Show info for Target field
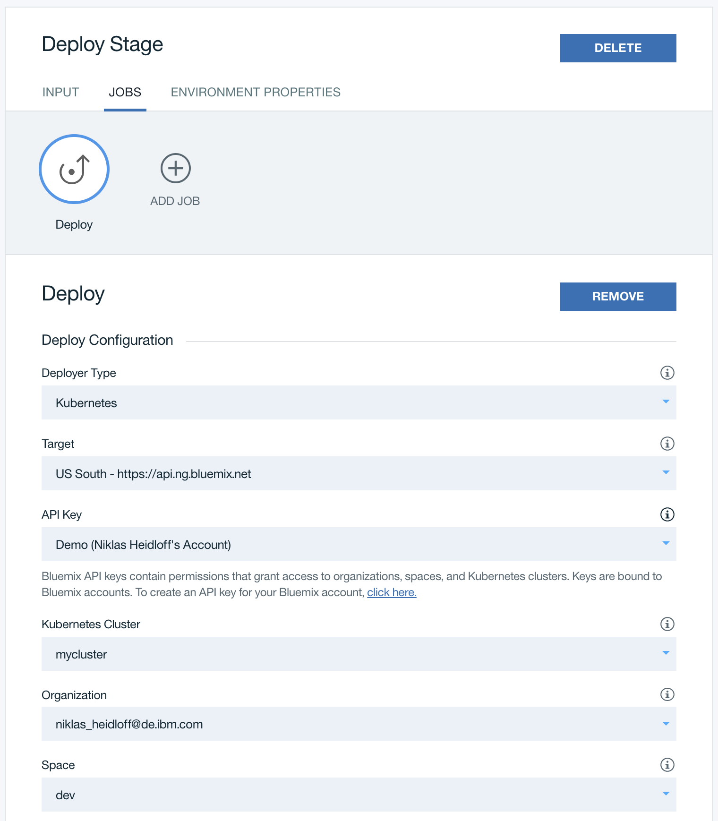718x821 pixels. [x=667, y=444]
